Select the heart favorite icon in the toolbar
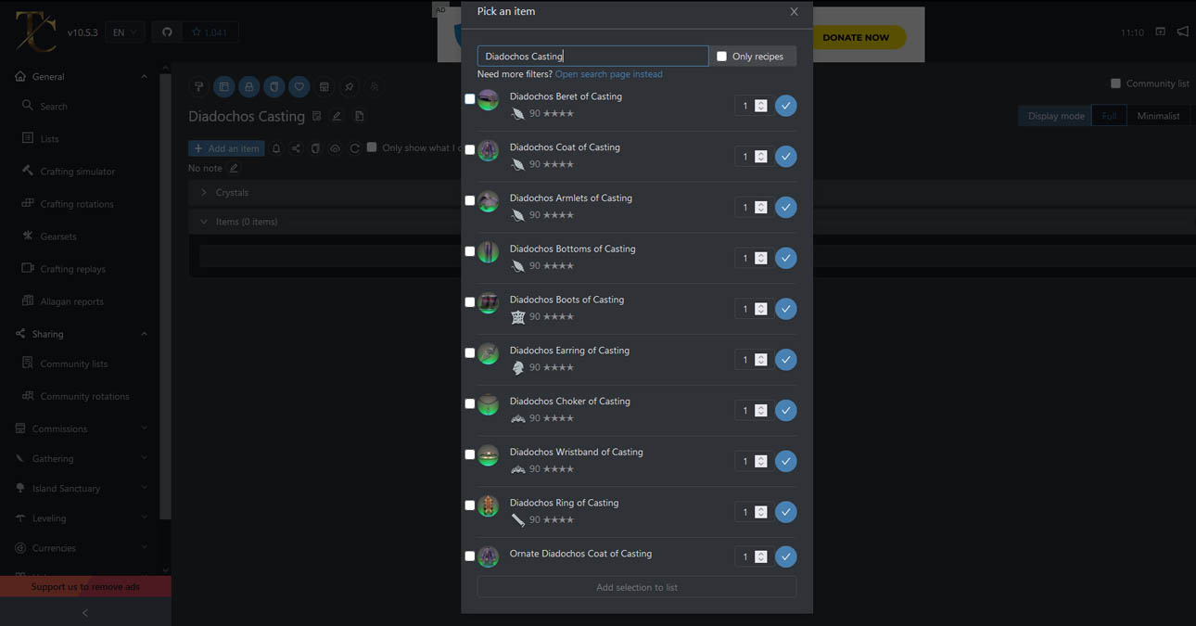The height and width of the screenshot is (626, 1196). coord(299,86)
